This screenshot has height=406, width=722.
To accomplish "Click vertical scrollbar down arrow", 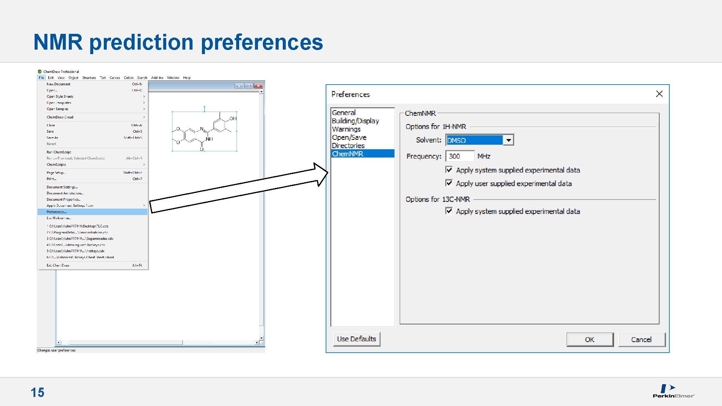I will pyautogui.click(x=261, y=338).
